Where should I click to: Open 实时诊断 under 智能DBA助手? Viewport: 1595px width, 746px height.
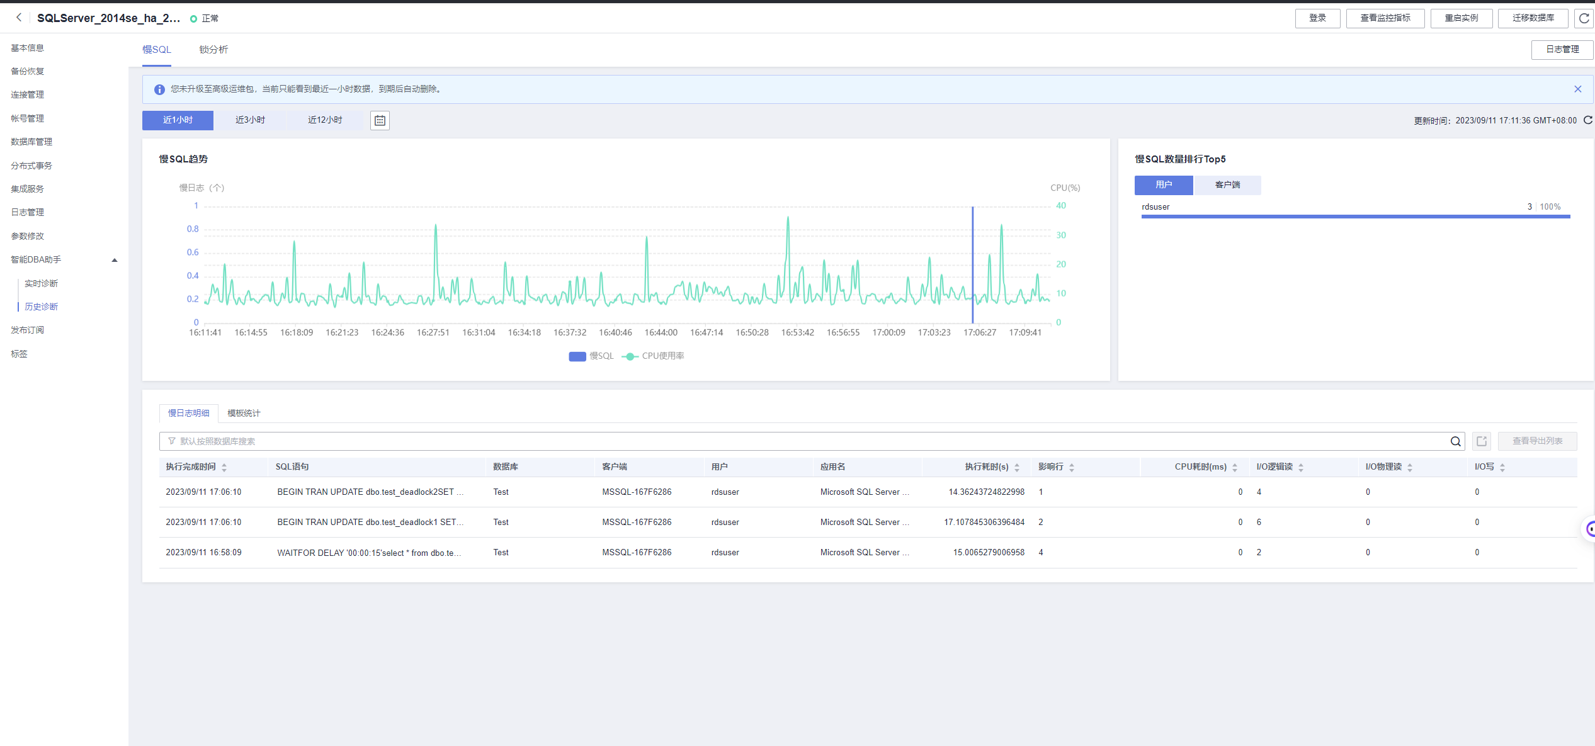42,283
